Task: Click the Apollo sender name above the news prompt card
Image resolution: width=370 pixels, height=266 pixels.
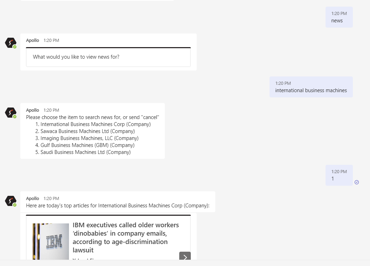Action: pyautogui.click(x=33, y=40)
